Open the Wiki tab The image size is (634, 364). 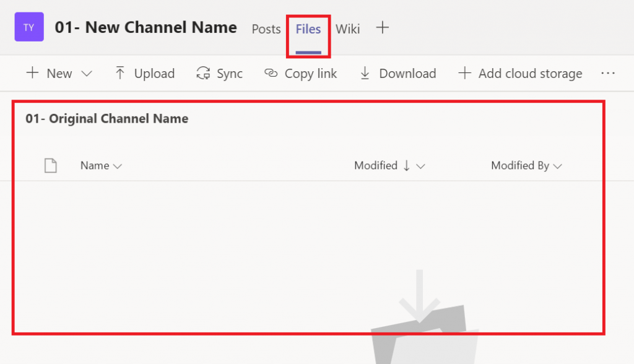coord(347,28)
